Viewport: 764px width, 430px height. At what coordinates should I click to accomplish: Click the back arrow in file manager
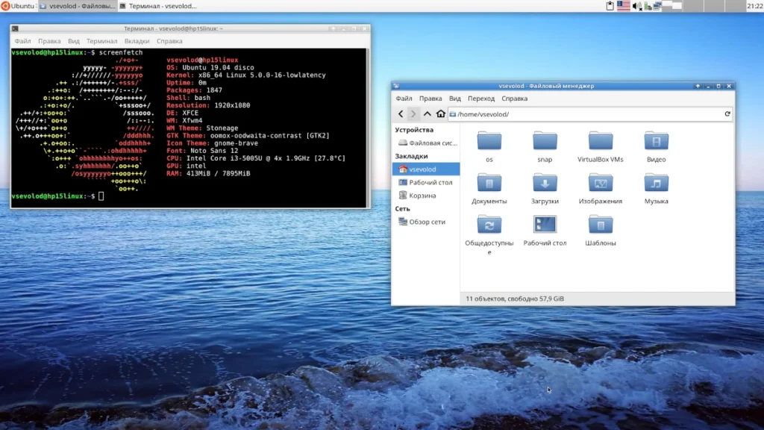click(401, 114)
